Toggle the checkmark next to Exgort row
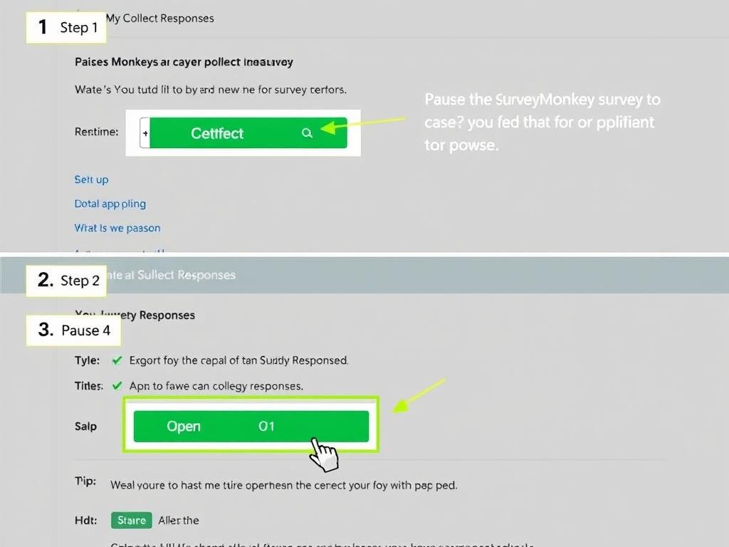This screenshot has height=547, width=729. click(x=116, y=360)
